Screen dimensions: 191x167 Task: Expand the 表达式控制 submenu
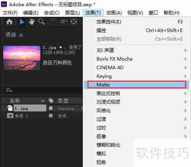[136, 93]
